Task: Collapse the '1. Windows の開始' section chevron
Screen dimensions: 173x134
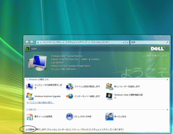Action: pyautogui.click(x=167, y=80)
